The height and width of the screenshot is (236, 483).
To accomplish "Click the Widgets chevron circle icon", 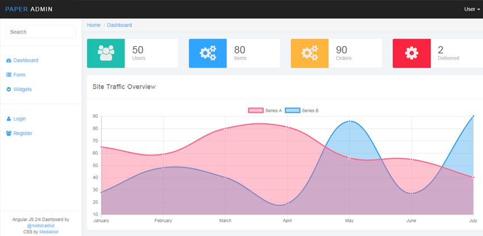I will 9,89.
